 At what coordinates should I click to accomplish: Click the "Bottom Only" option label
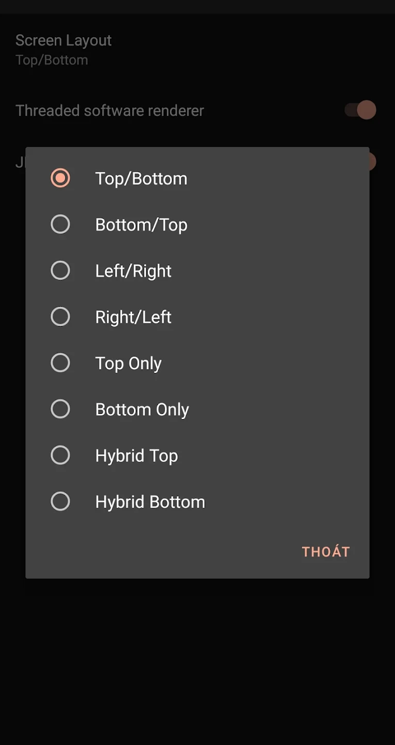coord(142,409)
